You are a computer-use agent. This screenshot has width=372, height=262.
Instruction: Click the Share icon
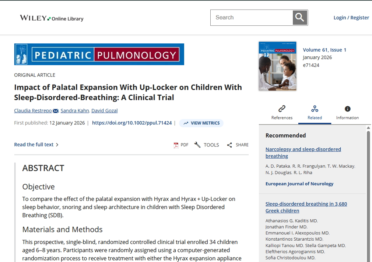pos(229,145)
